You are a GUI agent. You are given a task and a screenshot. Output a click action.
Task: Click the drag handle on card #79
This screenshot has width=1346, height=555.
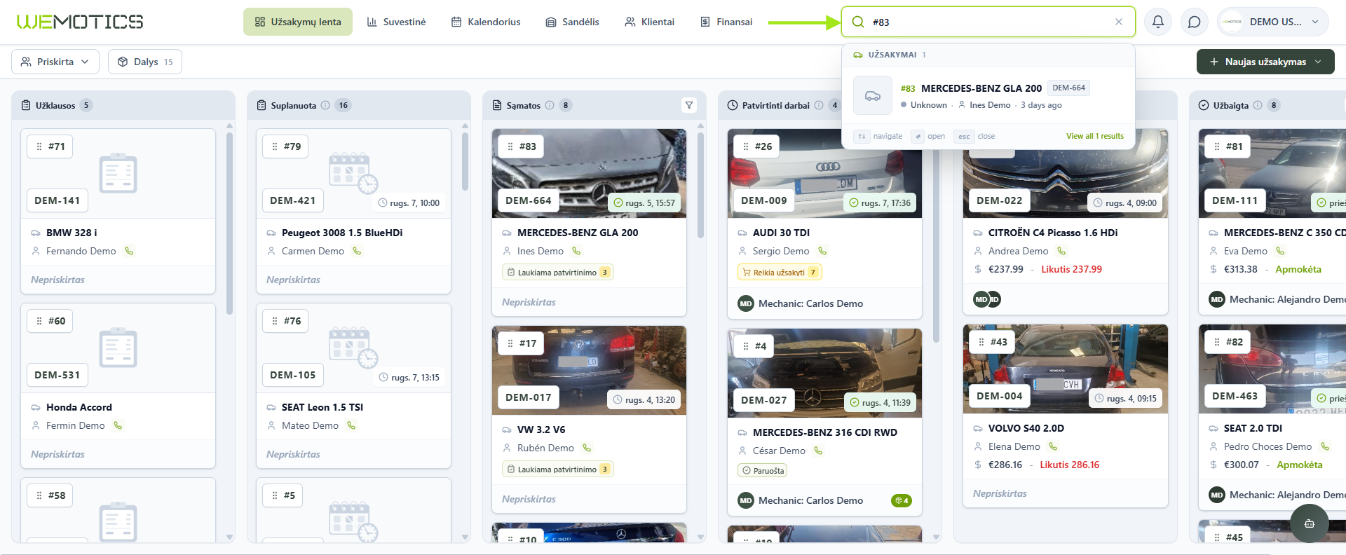pyautogui.click(x=275, y=146)
